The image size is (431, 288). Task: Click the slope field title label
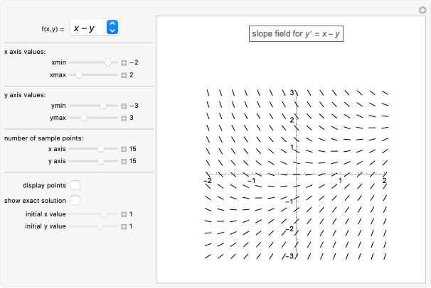tap(297, 33)
